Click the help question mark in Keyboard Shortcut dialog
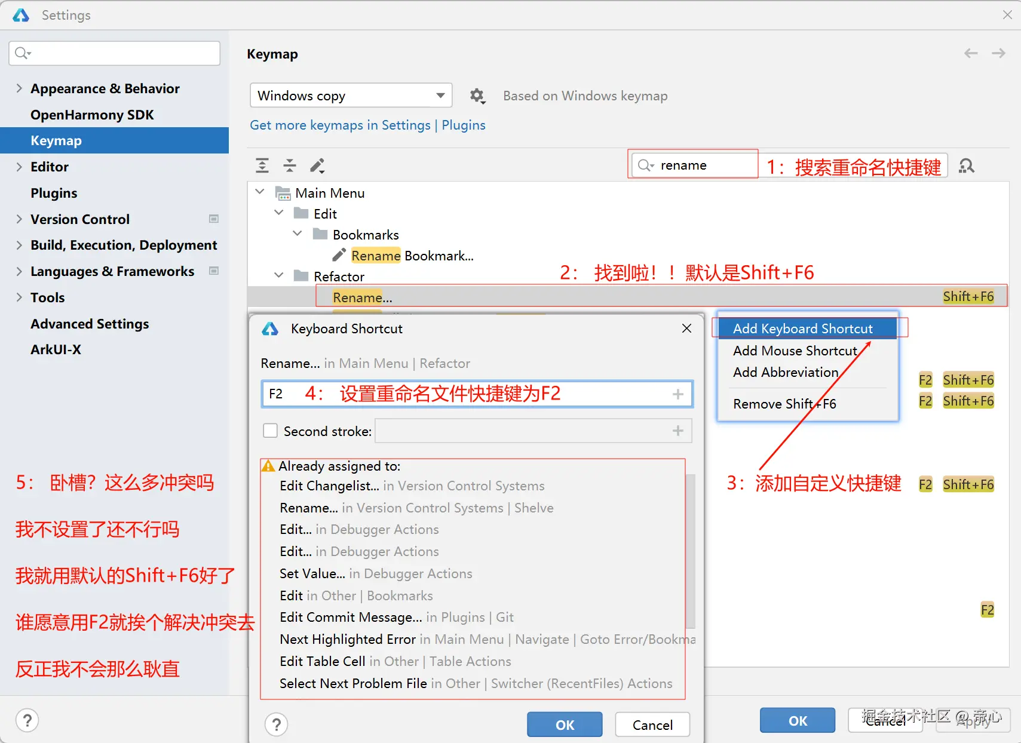 277,724
